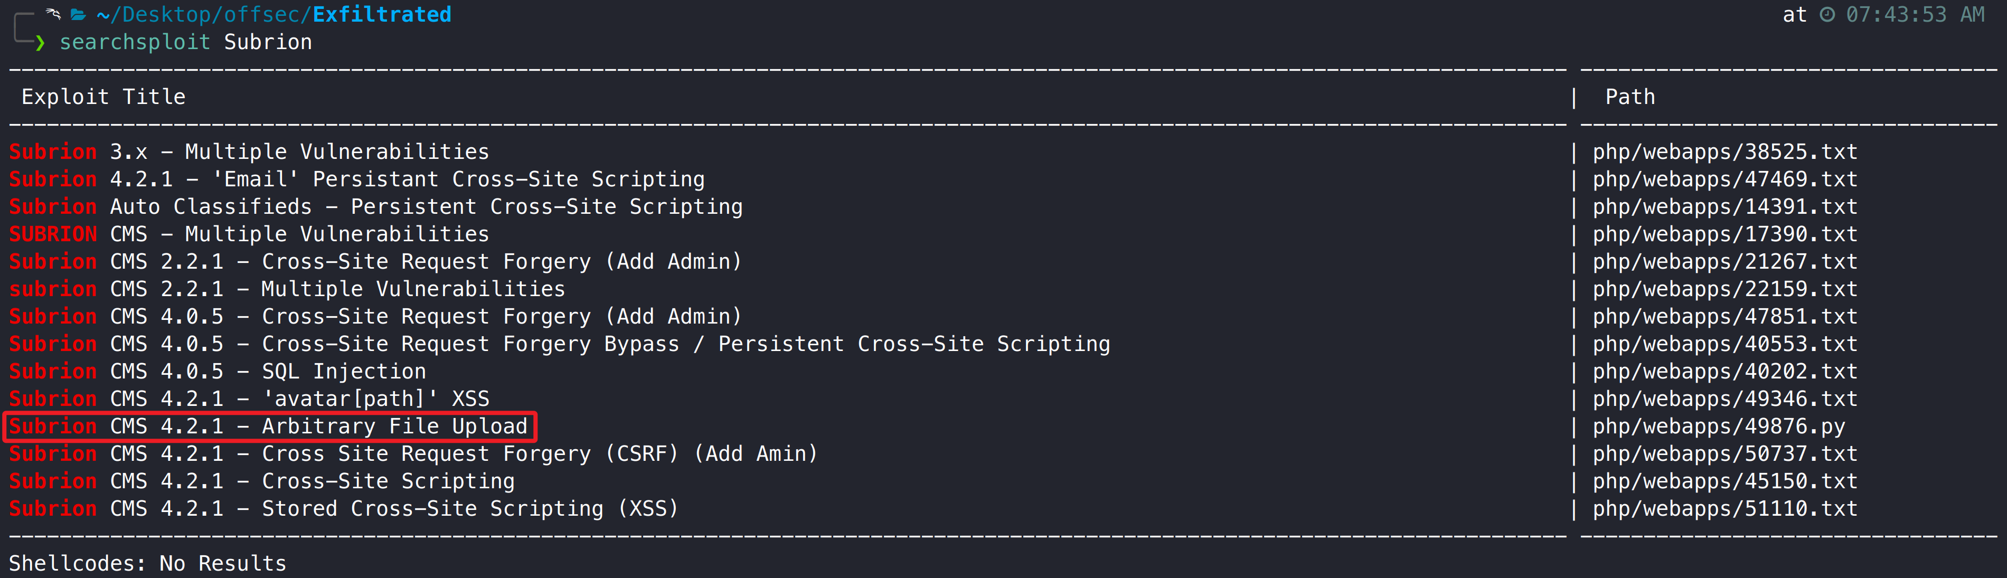Click the path php/webapps/49876.py
This screenshot has height=578, width=2007.
1718,426
